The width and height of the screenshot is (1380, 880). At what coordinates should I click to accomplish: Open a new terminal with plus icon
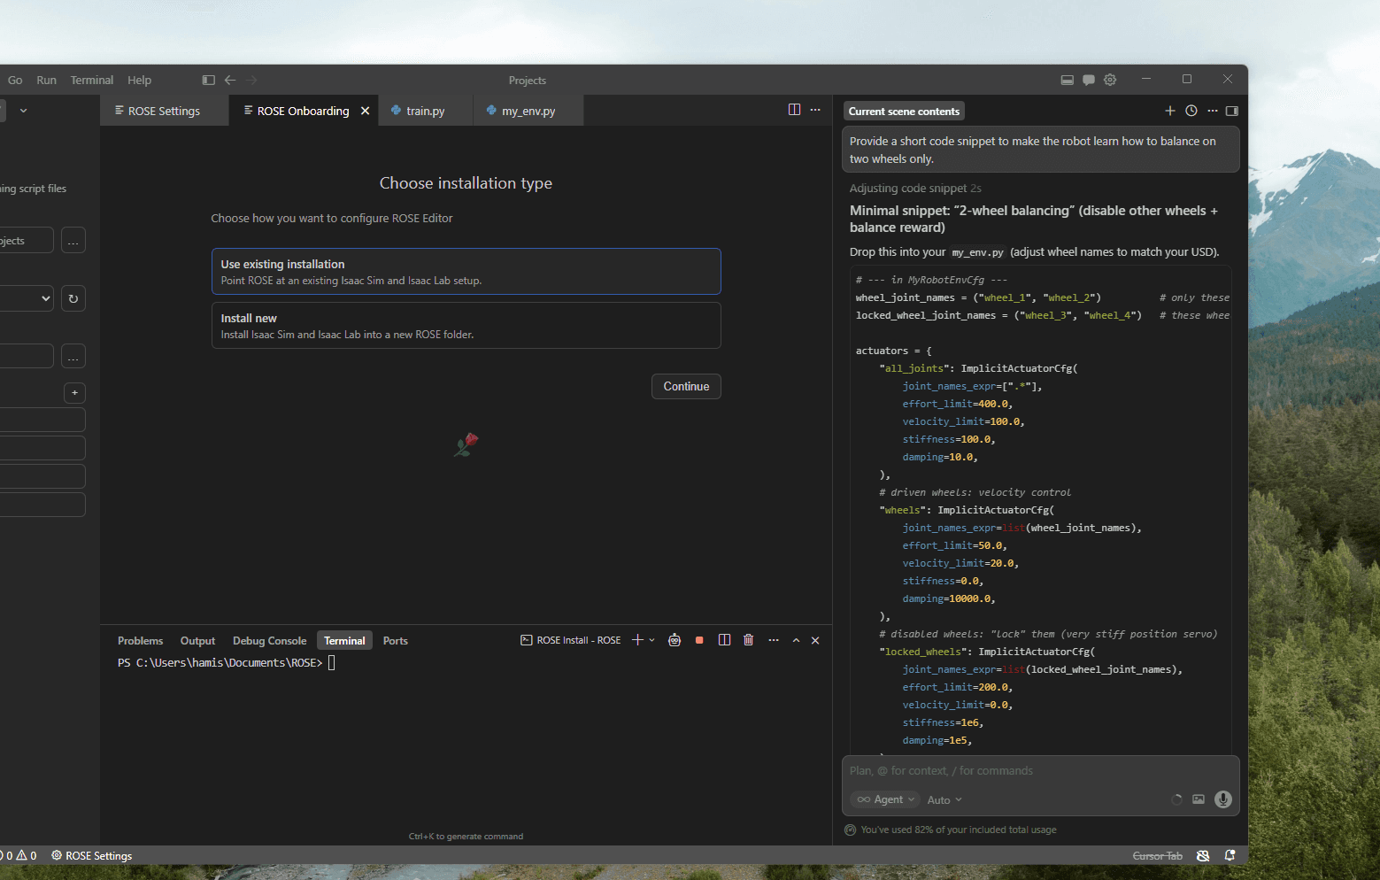[x=637, y=640]
